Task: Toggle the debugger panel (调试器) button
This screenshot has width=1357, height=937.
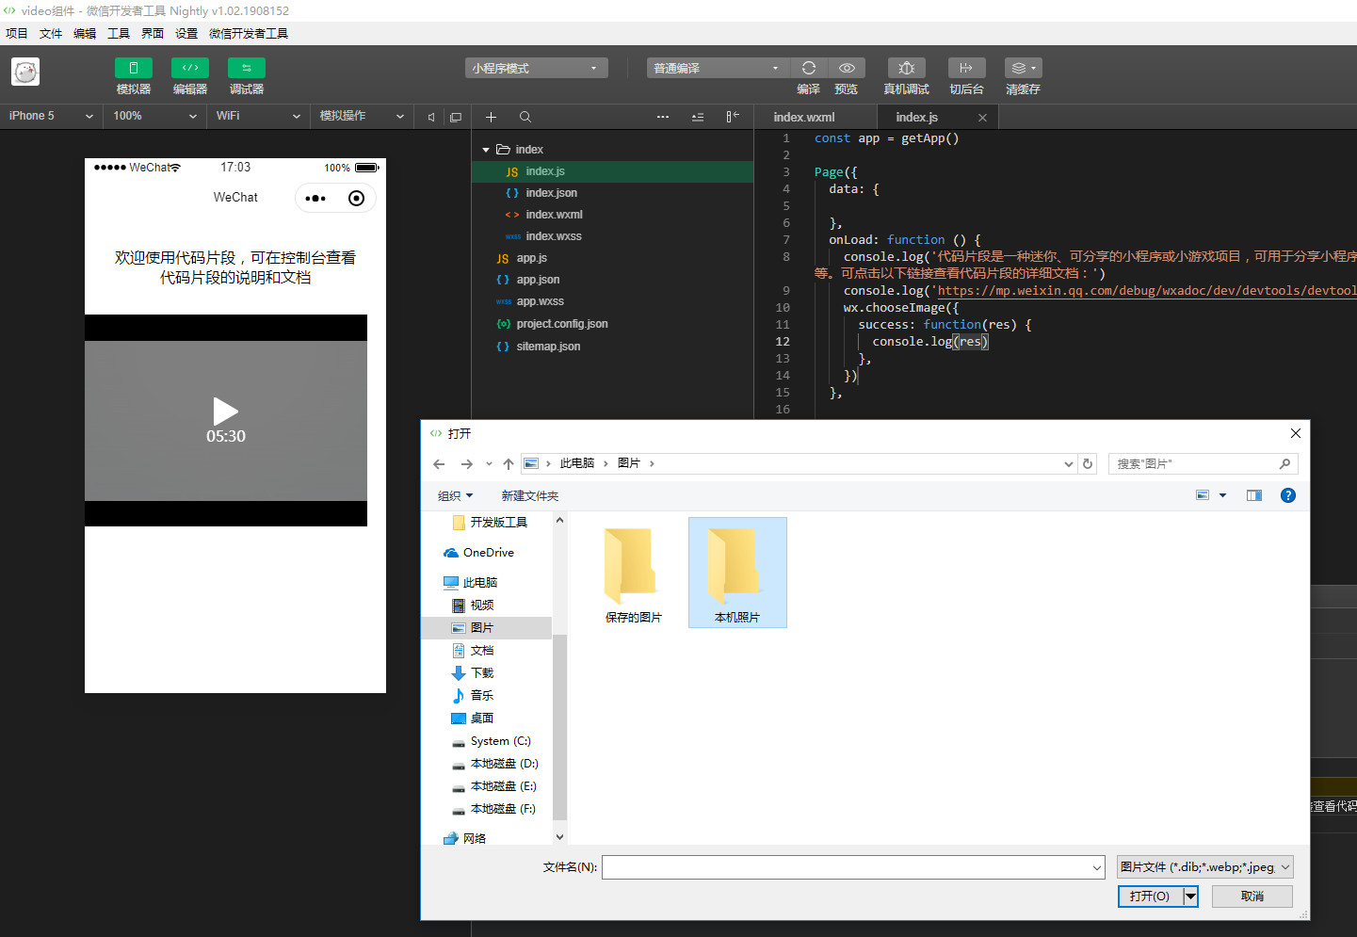Action: (246, 68)
